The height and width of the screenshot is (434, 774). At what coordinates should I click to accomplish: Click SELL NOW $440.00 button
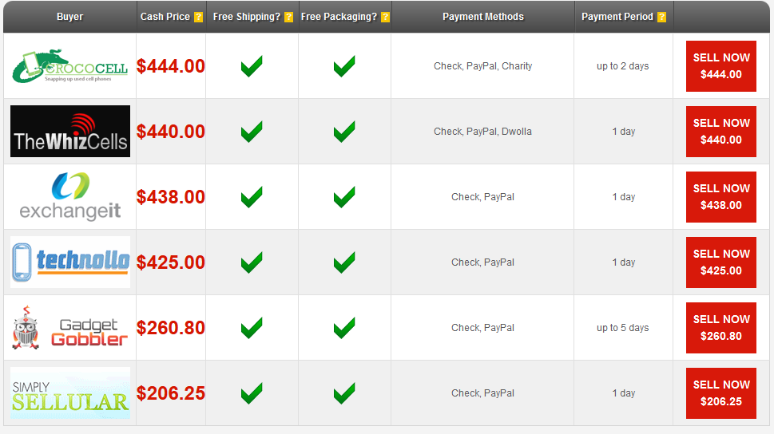pyautogui.click(x=721, y=132)
